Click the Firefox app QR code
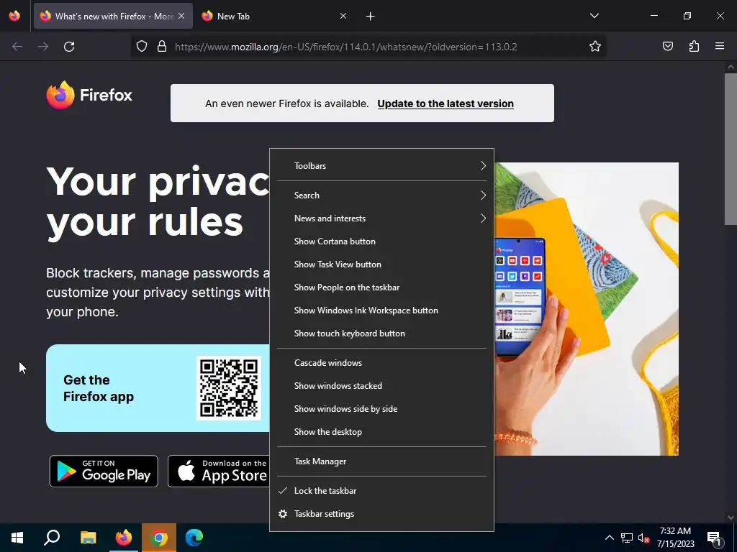Screen dimensions: 737x552 (228, 388)
